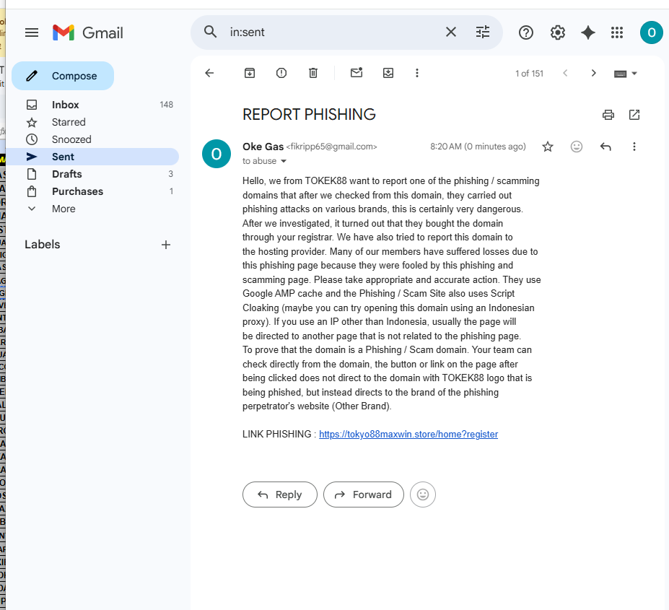Report this email as spam

click(x=281, y=73)
